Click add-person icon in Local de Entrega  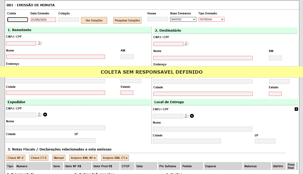(x=186, y=116)
